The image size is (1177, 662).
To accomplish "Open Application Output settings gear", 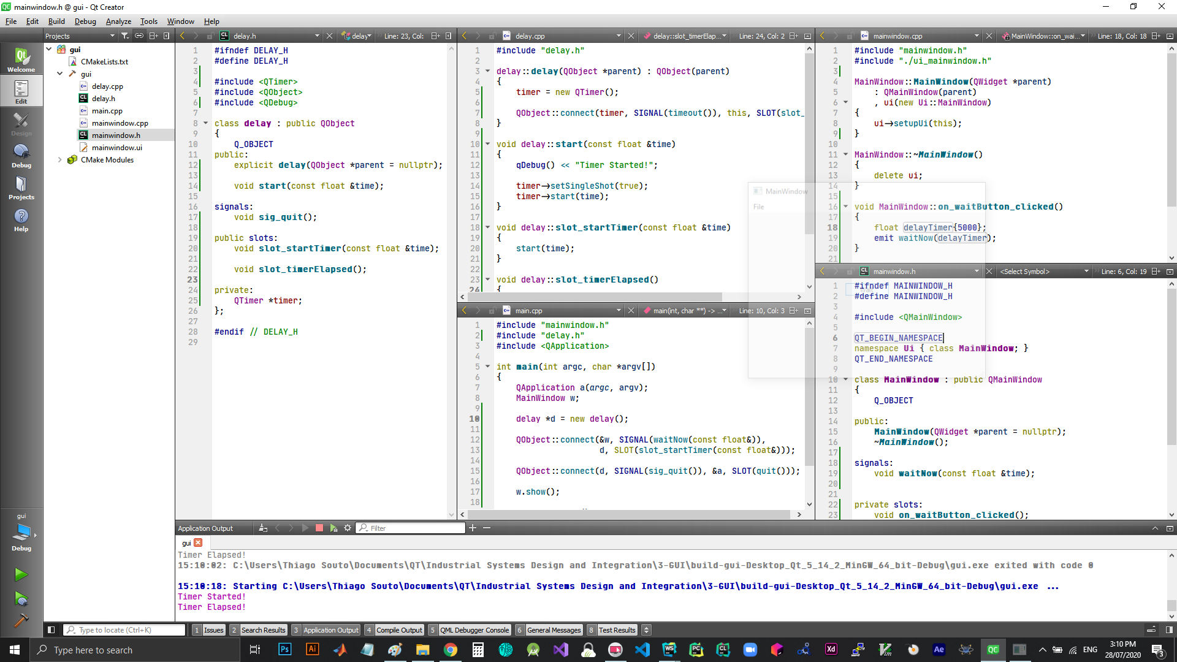I will point(348,528).
